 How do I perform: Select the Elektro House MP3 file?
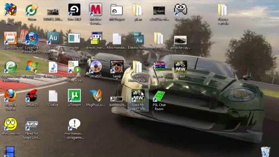[x=53, y=67]
